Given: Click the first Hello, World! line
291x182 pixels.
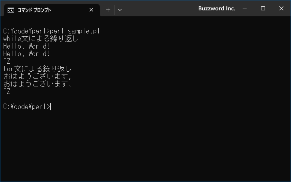Looking at the screenshot, I should pyautogui.click(x=26, y=46).
